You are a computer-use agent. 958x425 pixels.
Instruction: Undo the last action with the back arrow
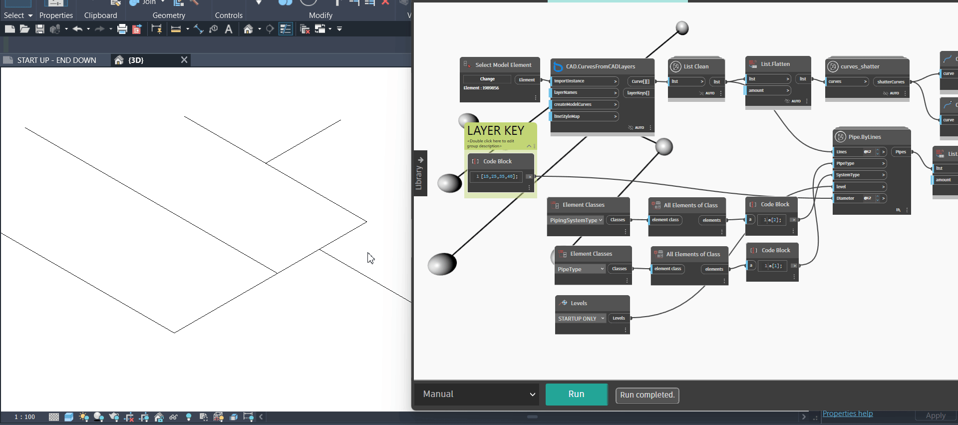(77, 29)
